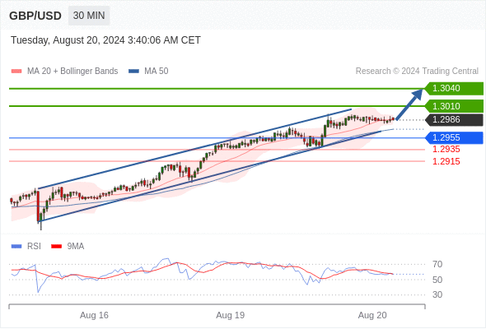The image size is (486, 329).
Task: Click the RSI 70 level label
Action: click(437, 264)
